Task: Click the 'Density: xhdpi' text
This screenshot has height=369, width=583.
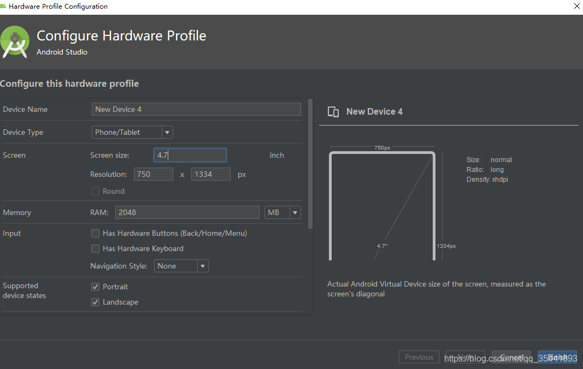Action: pyautogui.click(x=487, y=180)
